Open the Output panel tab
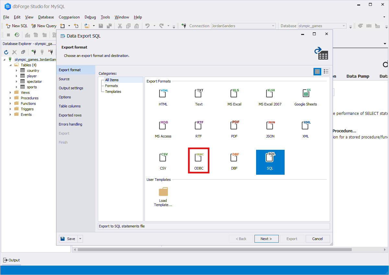Image resolution: width=389 pixels, height=275 pixels. (12, 260)
